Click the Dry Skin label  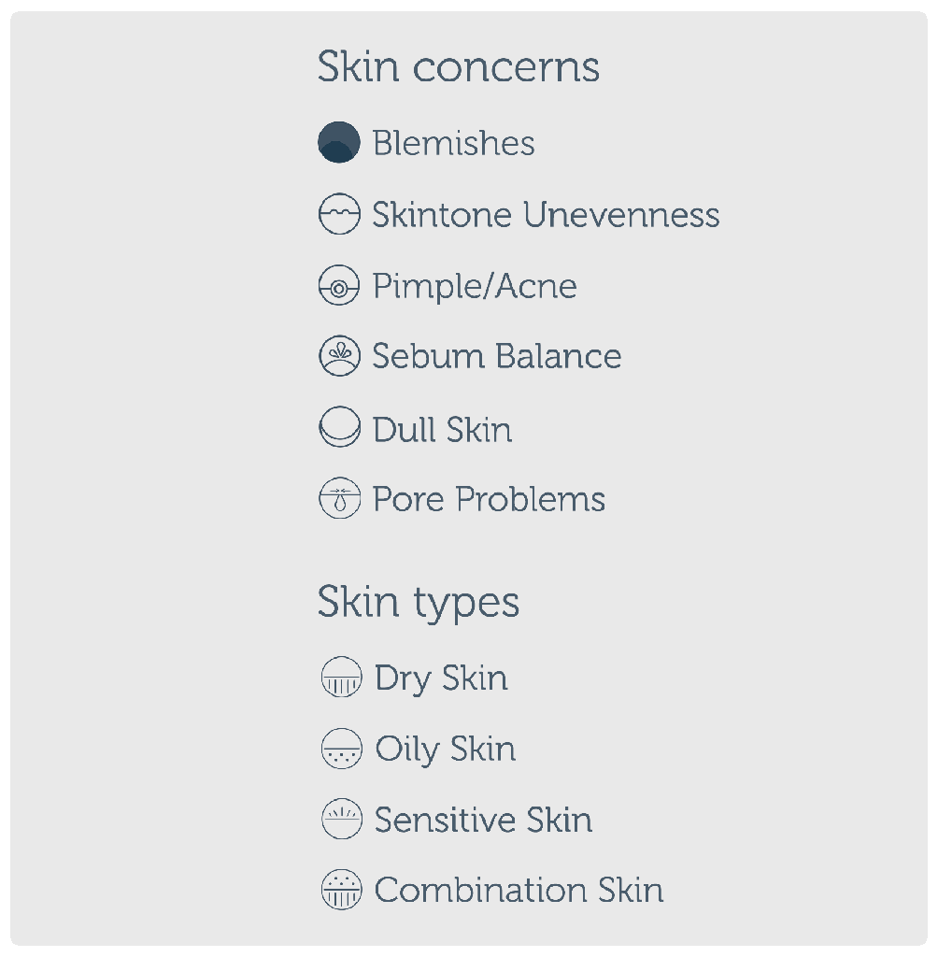[441, 678]
